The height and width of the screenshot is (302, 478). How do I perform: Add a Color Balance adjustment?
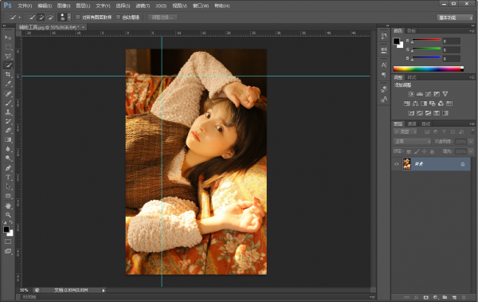pyautogui.click(x=415, y=104)
